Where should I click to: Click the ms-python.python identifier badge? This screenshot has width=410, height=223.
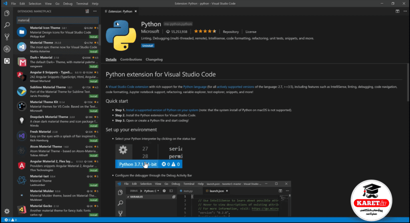point(178,24)
